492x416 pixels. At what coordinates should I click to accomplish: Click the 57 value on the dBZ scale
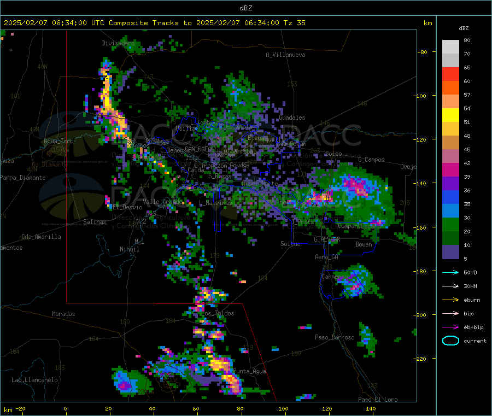[x=467, y=95]
